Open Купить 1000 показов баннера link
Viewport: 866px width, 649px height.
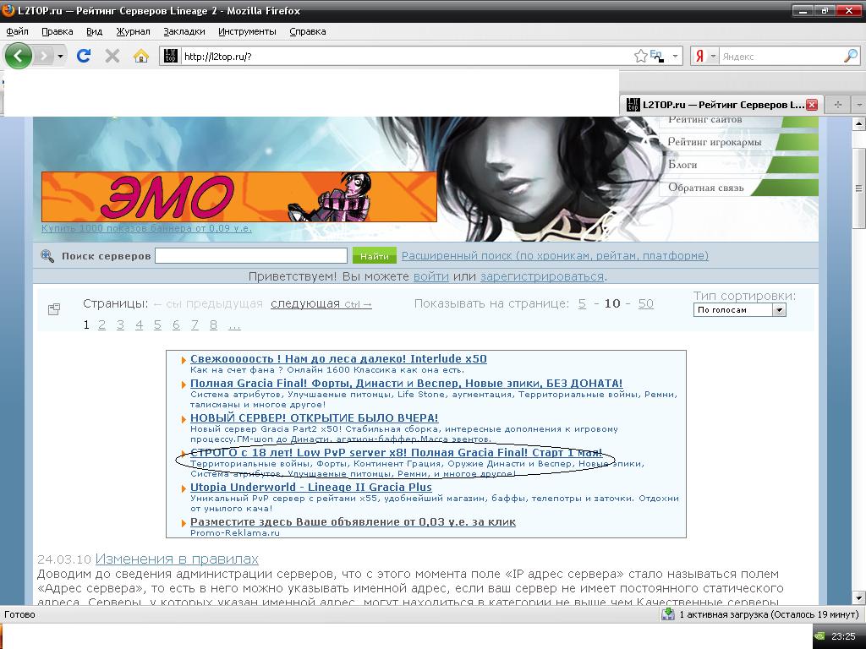coord(146,228)
